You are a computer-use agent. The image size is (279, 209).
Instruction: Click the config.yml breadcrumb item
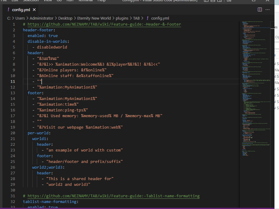coord(160,18)
